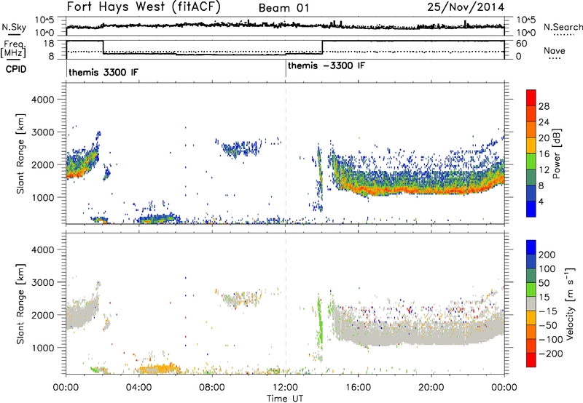Image resolution: width=583 pixels, height=403 pixels.
Task: Click the '08:00' time axis tick
Action: pyautogui.click(x=212, y=388)
